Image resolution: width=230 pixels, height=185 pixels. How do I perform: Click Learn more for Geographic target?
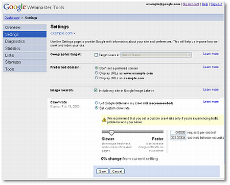click(x=211, y=54)
